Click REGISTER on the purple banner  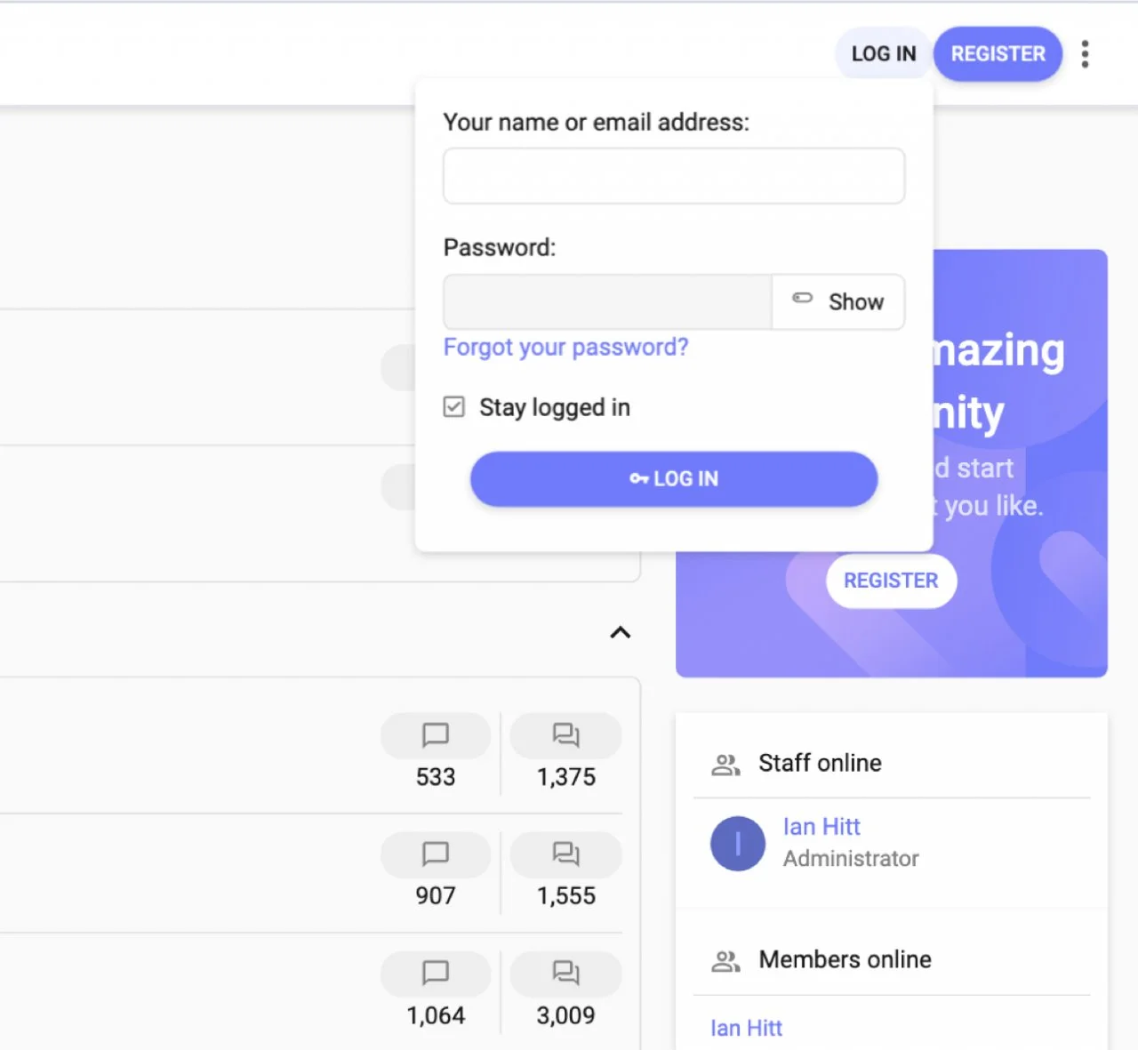tap(891, 581)
